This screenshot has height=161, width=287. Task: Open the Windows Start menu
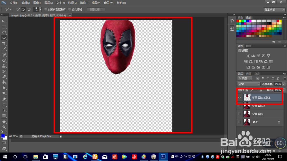(x=5, y=157)
